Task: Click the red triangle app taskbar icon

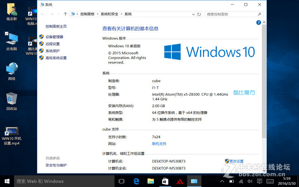Action: click(x=180, y=181)
